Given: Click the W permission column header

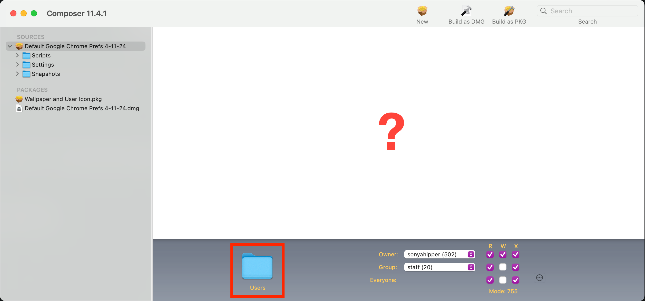Looking at the screenshot, I should (503, 246).
